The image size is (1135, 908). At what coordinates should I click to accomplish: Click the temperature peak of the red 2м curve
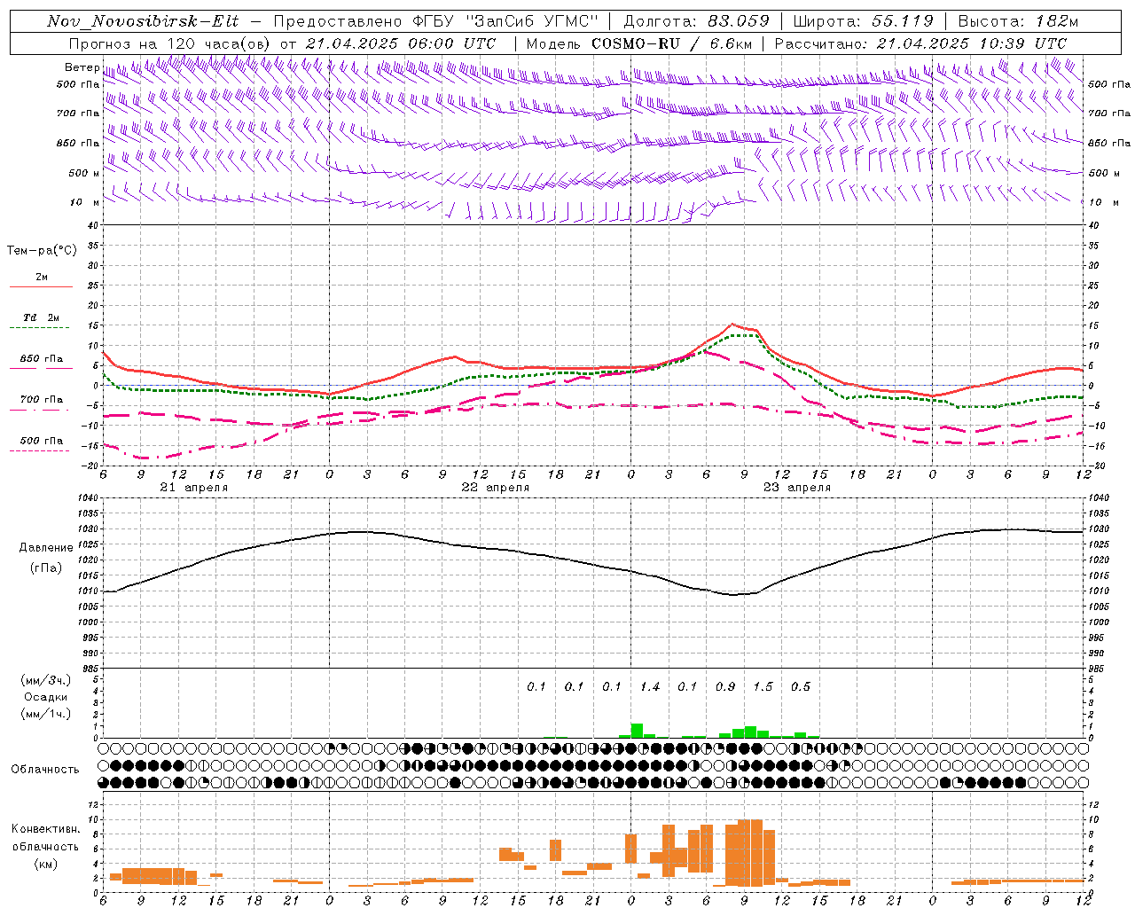(x=732, y=325)
